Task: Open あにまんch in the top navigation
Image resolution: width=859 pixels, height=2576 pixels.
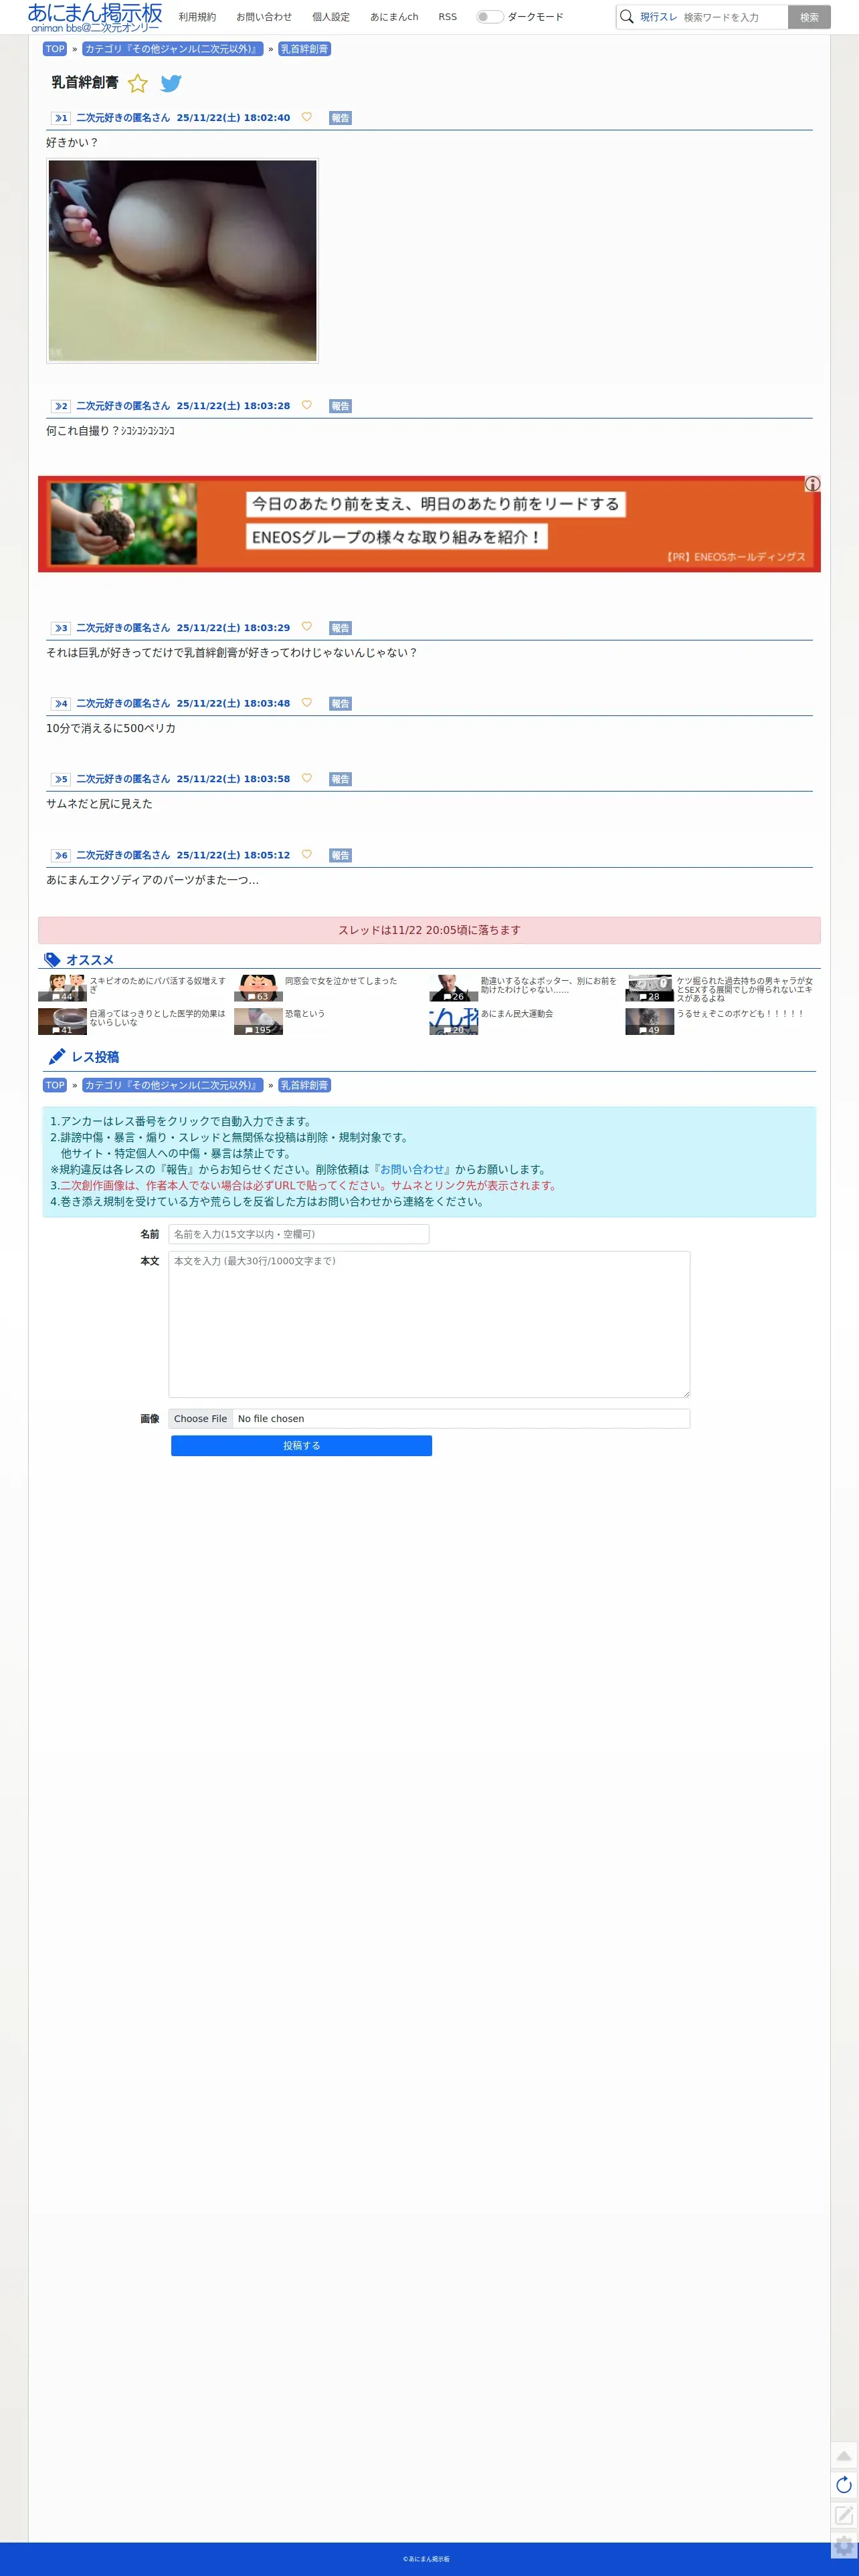Action: [395, 17]
